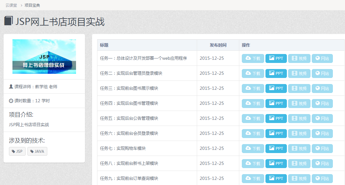Open the PPT for 任务六

pos(276,134)
